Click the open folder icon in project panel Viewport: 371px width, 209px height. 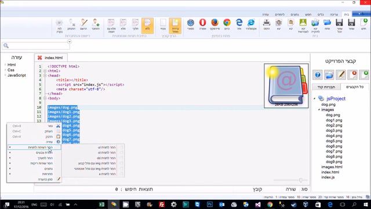point(329,75)
